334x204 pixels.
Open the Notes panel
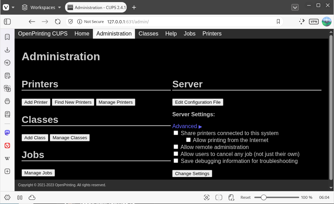7,75
